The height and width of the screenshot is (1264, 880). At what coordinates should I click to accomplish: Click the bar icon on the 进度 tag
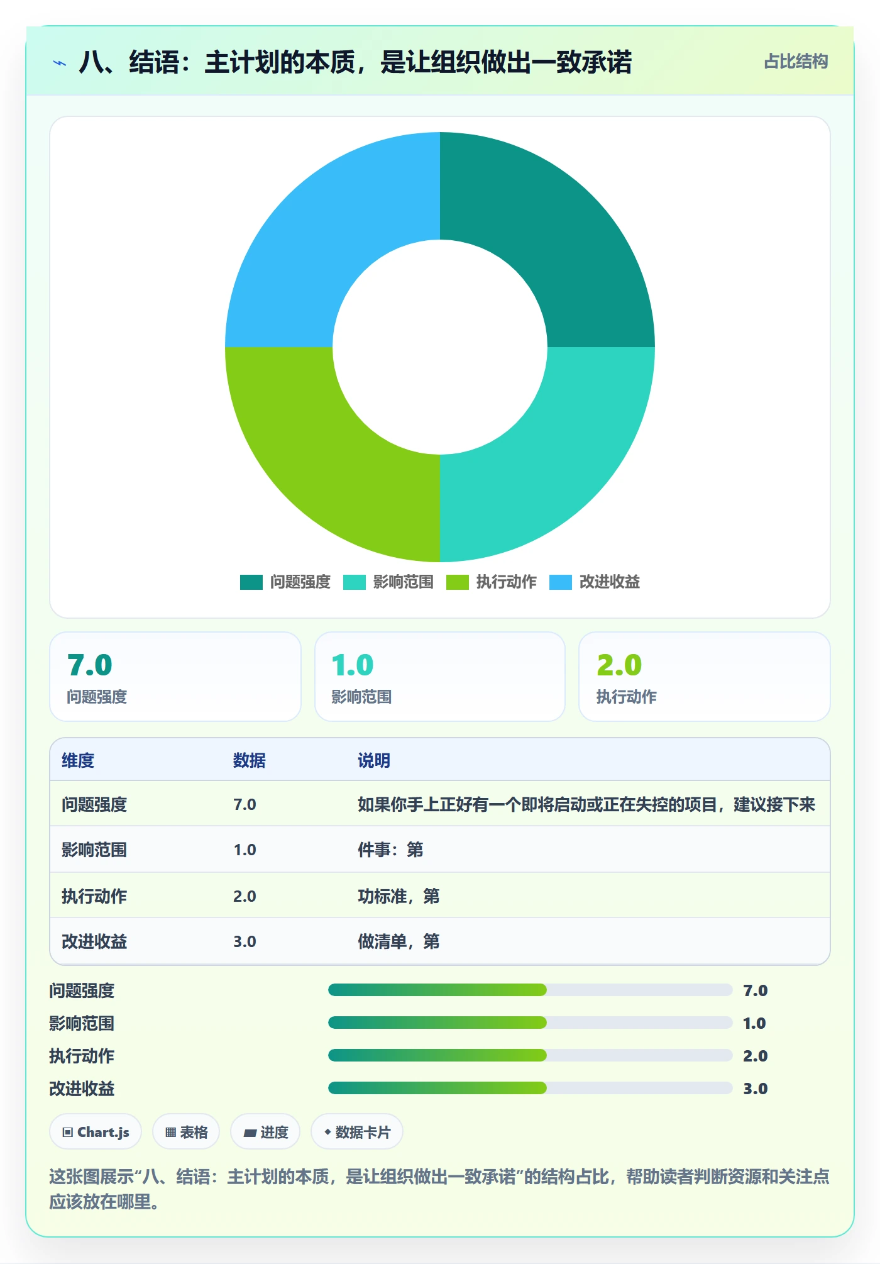250,1133
